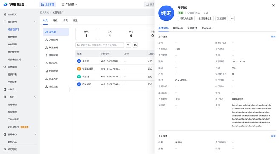280x154 pixels.
Task: Click the 会议室 sidebar icon
Action: [5, 90]
